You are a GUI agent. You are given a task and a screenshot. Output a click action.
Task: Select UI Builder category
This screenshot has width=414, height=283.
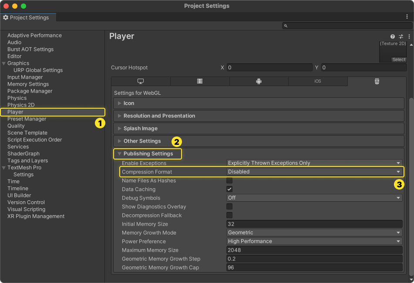(x=19, y=196)
